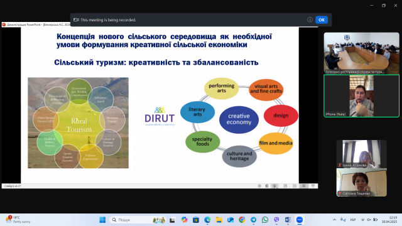Select the Світлана Тищенко video tile

point(362,182)
